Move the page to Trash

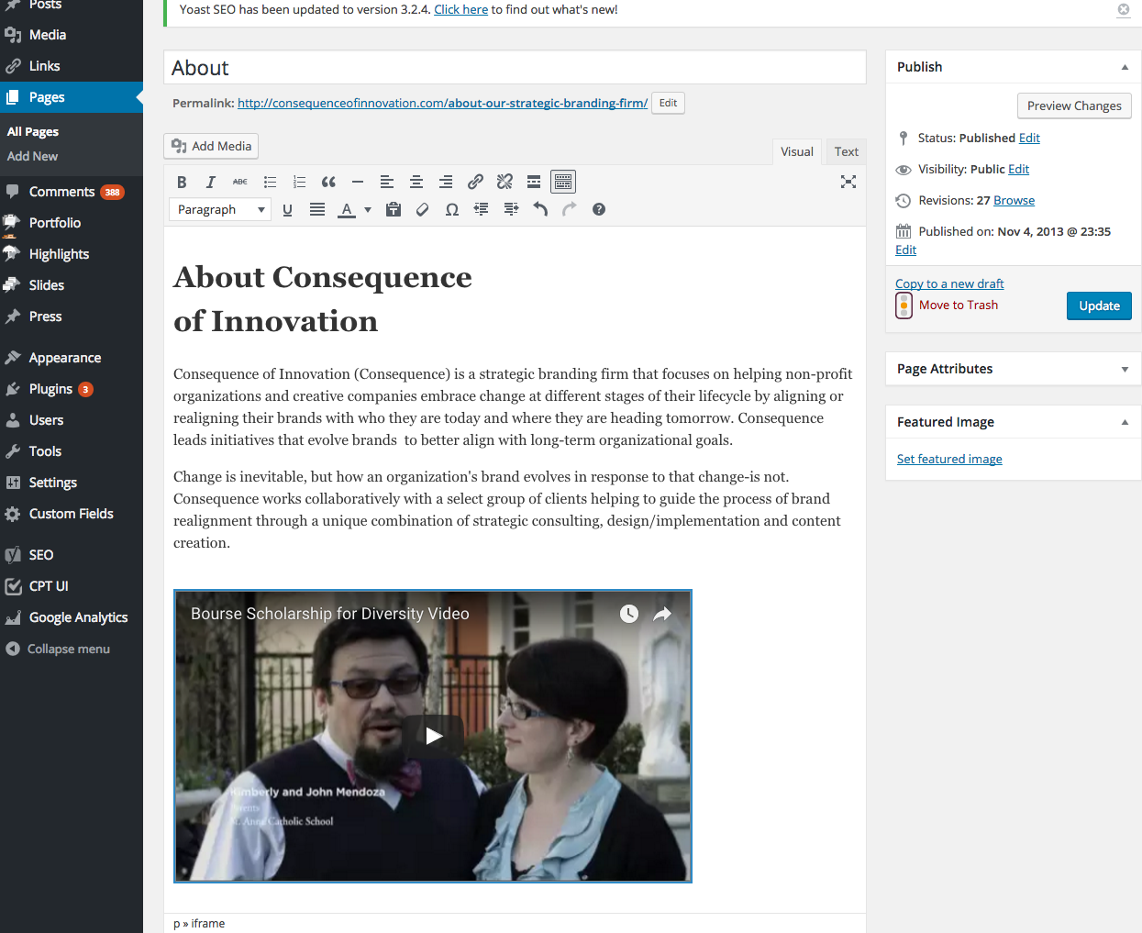[959, 305]
